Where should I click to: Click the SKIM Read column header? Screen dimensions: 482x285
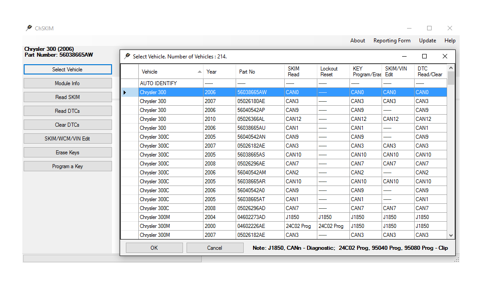pos(301,71)
